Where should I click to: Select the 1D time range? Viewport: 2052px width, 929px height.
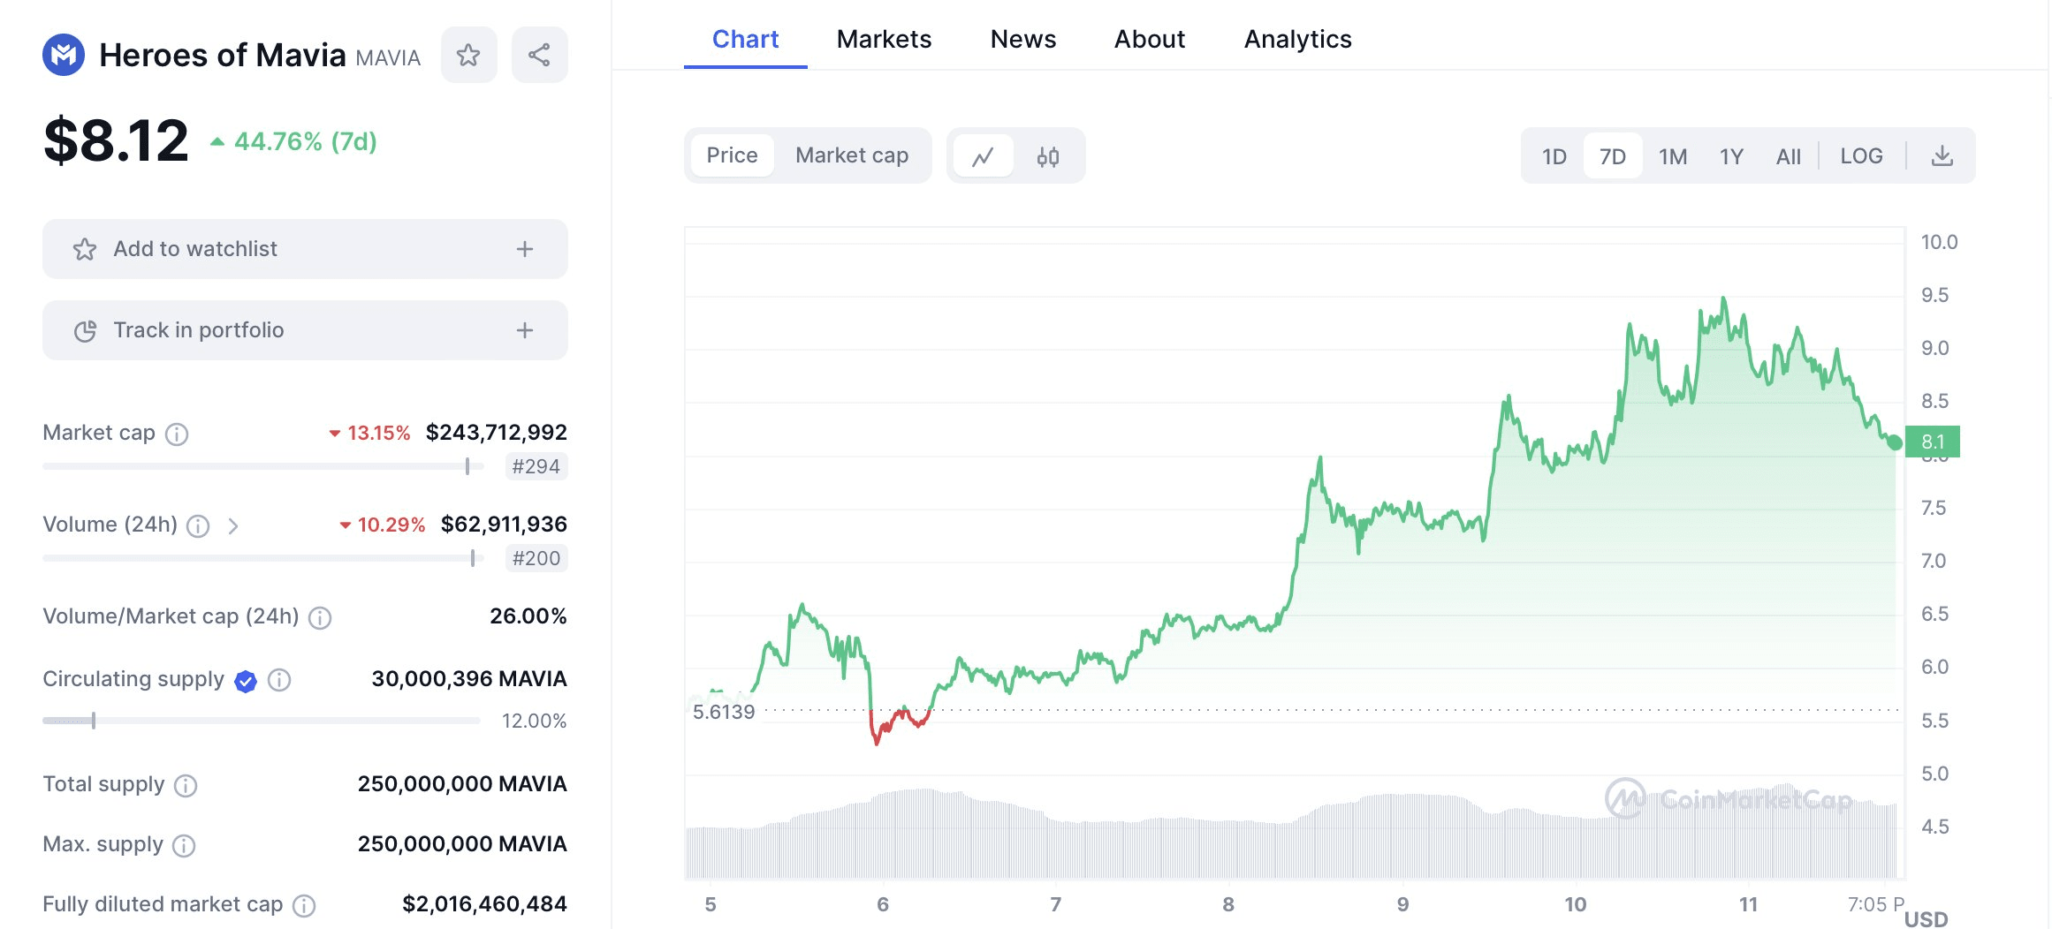point(1554,156)
